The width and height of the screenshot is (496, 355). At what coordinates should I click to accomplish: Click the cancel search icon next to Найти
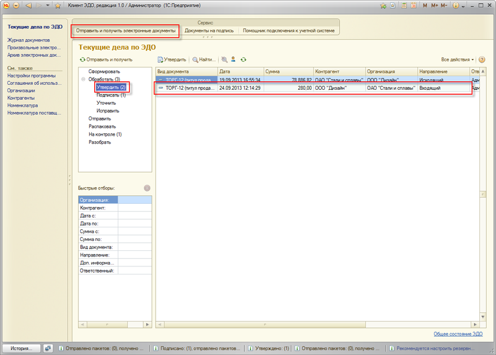(x=224, y=59)
